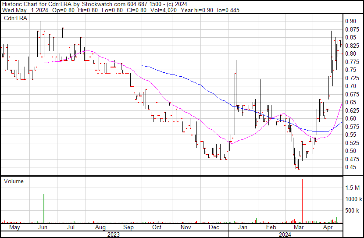Click the Vol=4,020 value in header
364x238 pixels.
point(164,10)
